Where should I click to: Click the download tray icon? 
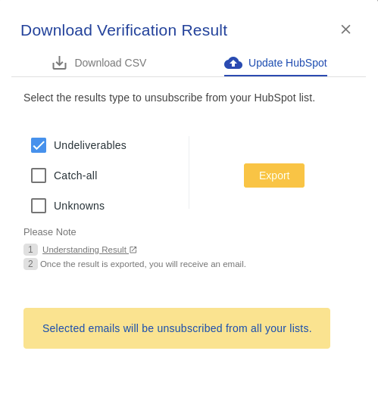59,63
